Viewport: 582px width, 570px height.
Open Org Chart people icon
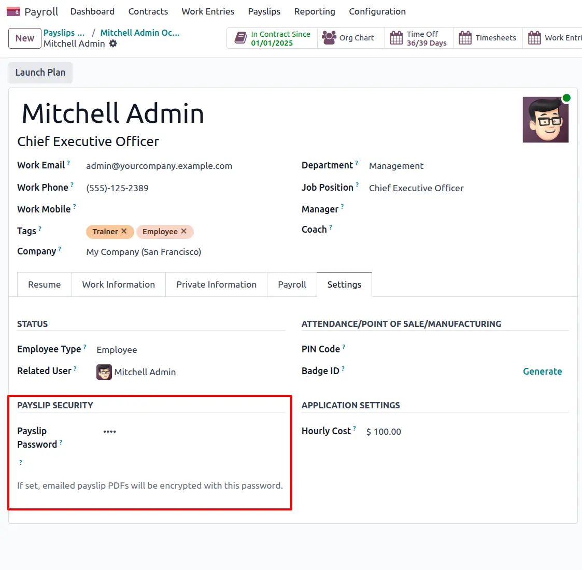click(329, 38)
